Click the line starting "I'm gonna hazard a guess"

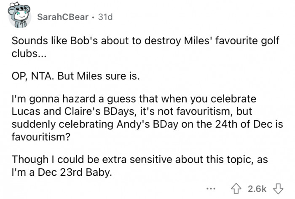click(x=134, y=99)
